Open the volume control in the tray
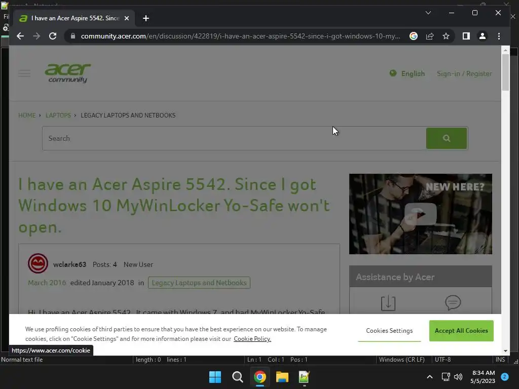The image size is (519, 389). [x=458, y=377]
